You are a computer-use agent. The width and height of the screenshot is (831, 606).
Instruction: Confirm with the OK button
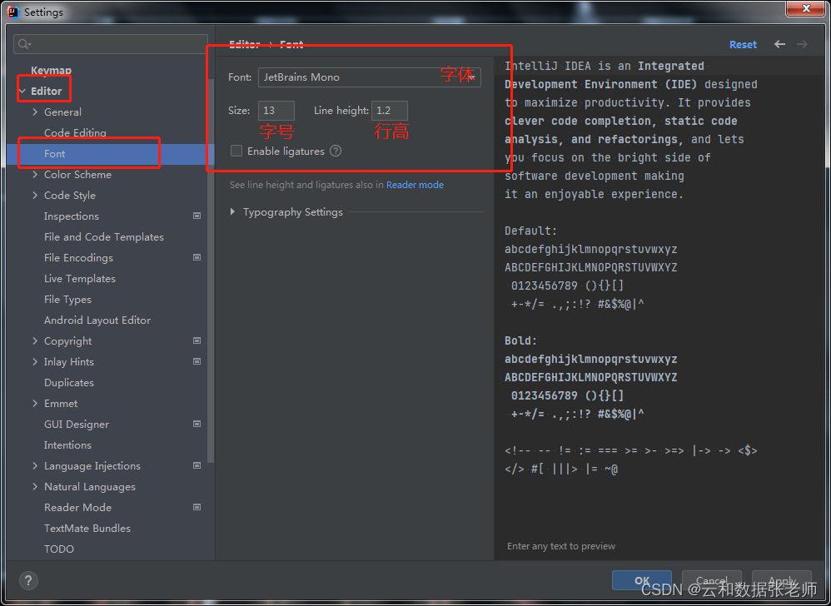point(642,580)
